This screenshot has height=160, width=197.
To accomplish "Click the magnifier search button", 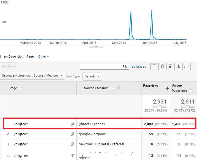I will [125, 67].
